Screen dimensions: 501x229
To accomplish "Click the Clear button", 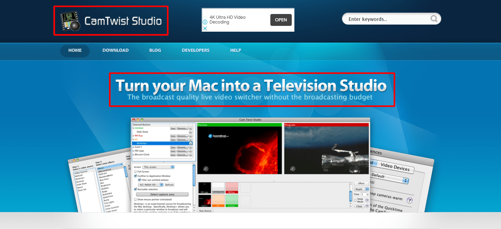I will [x=359, y=206].
